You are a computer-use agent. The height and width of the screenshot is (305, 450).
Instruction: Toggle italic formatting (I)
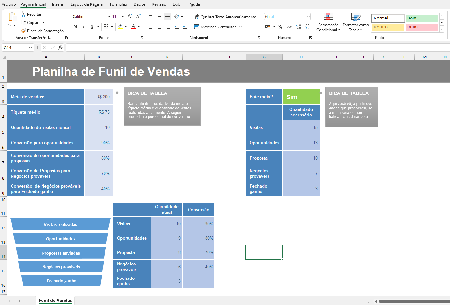pyautogui.click(x=84, y=27)
